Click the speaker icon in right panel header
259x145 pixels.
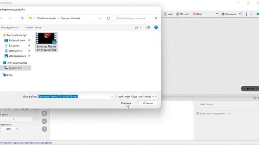255,98
